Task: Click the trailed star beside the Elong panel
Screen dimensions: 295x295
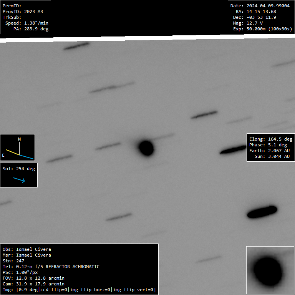Action: coord(233,150)
